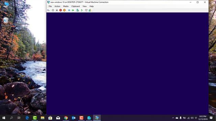This screenshot has height=121, width=216.
Task: Open the Clipboard menu
Action: click(76, 6)
